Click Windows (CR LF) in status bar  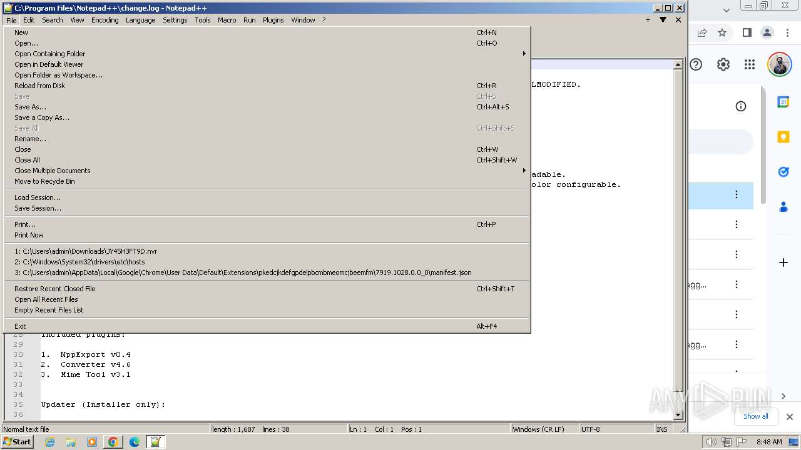(544, 429)
